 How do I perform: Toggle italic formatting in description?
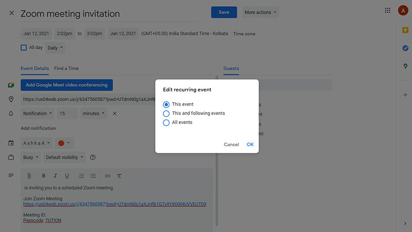coord(55,176)
